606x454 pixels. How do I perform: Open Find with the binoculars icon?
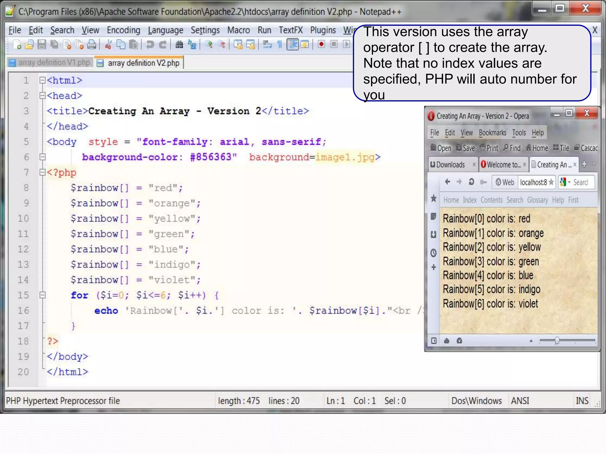click(179, 45)
